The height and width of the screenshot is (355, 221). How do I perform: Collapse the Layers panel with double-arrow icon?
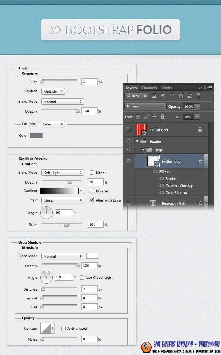coord(200,88)
